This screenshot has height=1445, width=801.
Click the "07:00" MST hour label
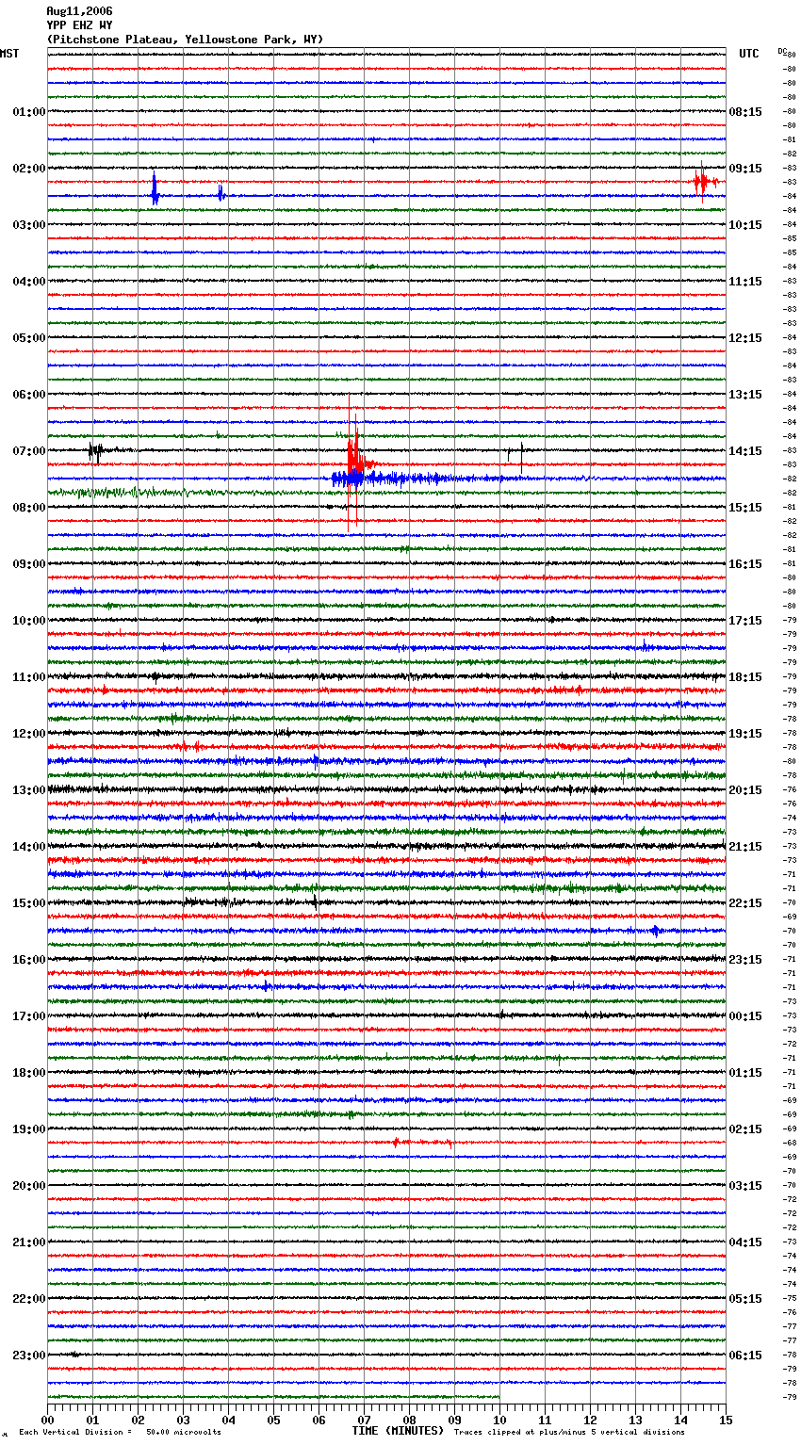pos(29,451)
